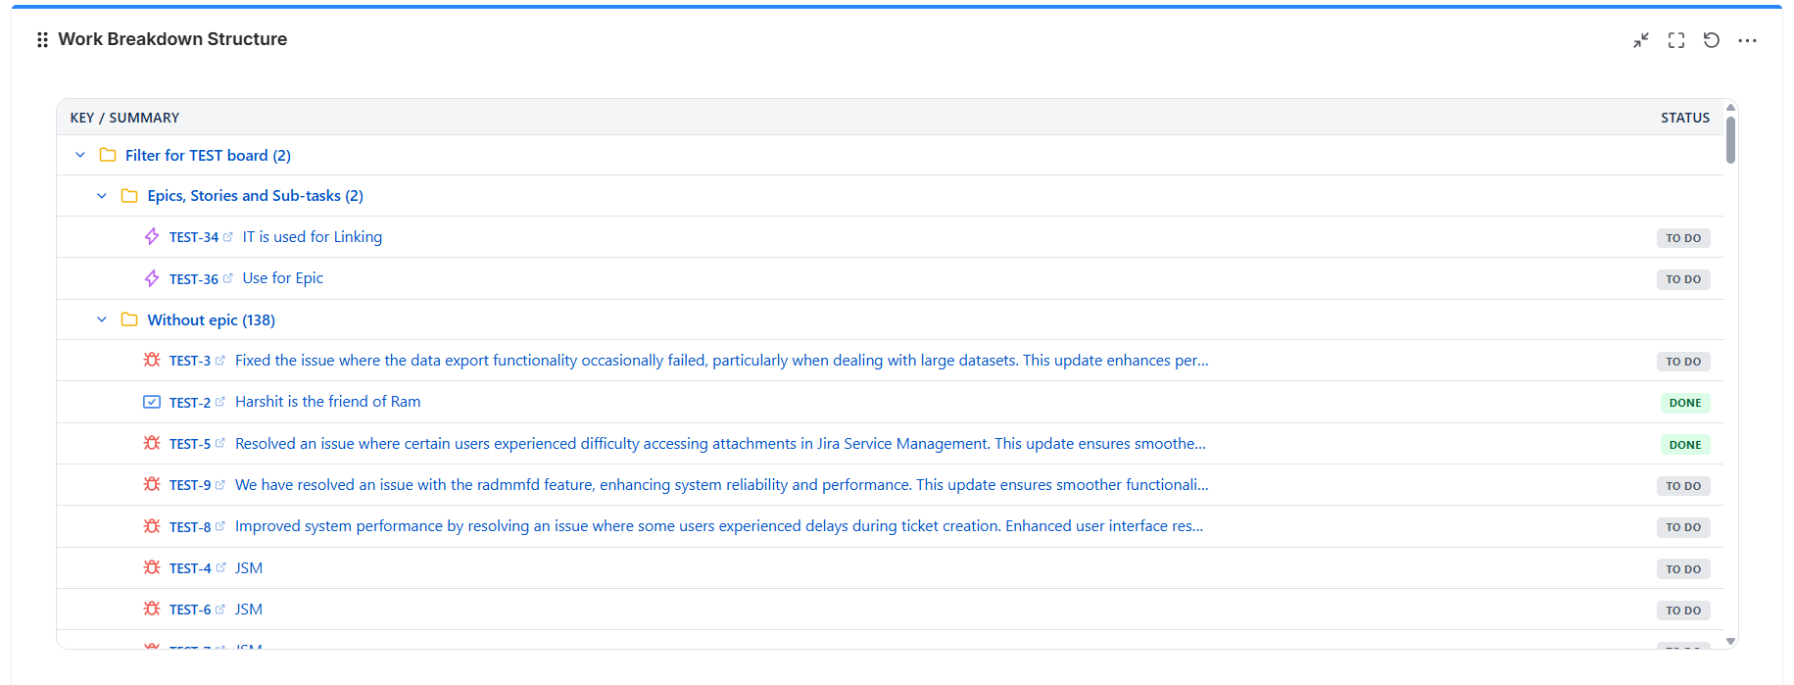Collapse the Filter for TEST board group

point(80,155)
